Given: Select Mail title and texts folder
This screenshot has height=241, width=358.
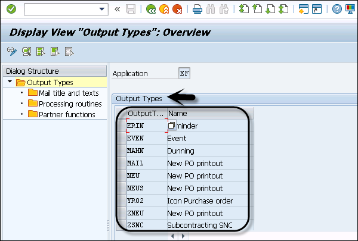Looking at the screenshot, I should point(67,93).
